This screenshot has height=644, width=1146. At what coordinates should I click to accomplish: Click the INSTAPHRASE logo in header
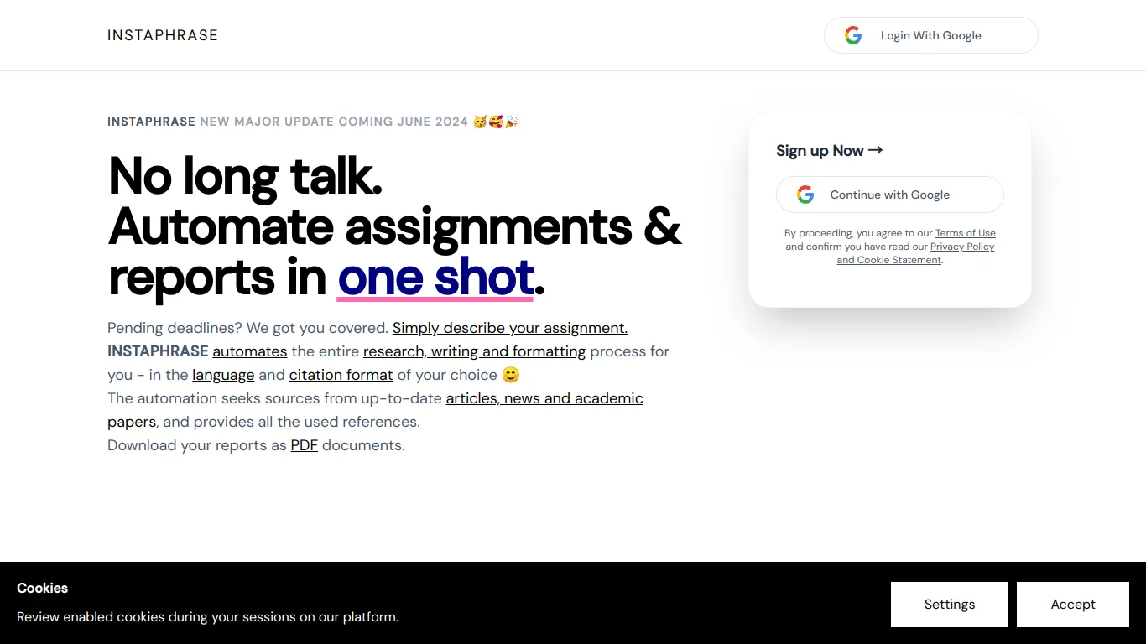(x=163, y=35)
